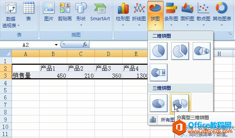Open the 条形图 bar chart menu
Screen dimensions: 235x138
click(x=171, y=8)
